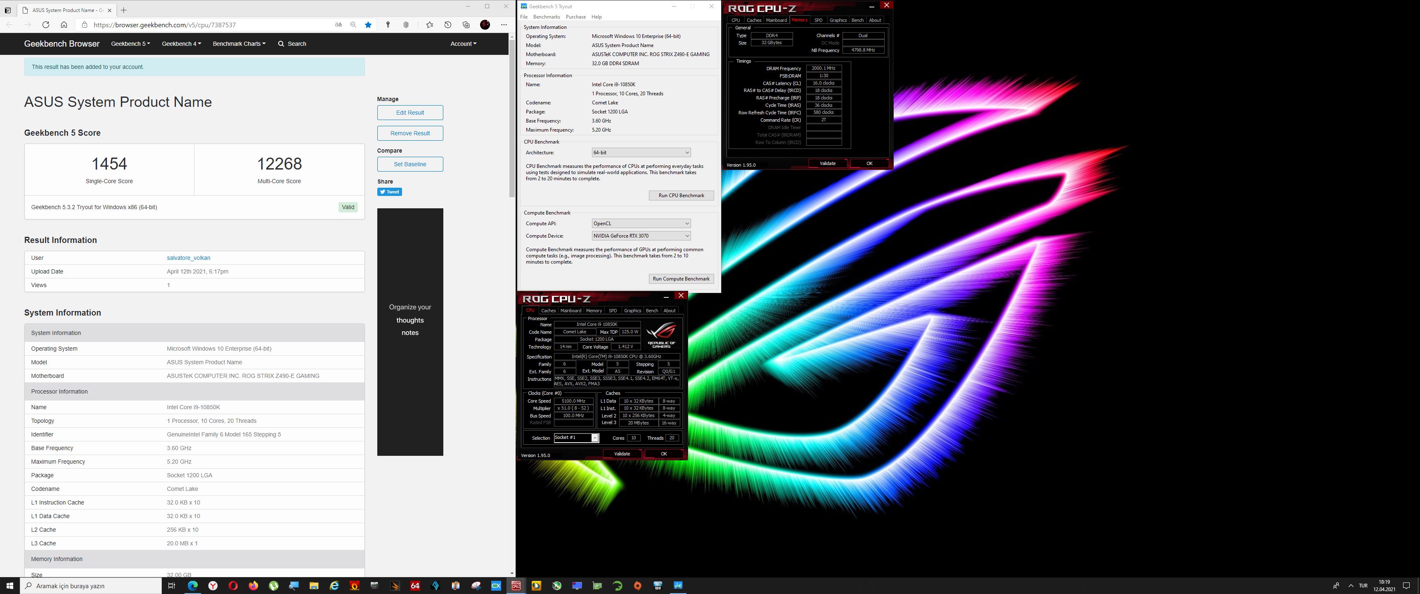
Task: Switch to Caches tab in bottom CPU-Z window
Action: pyautogui.click(x=549, y=311)
